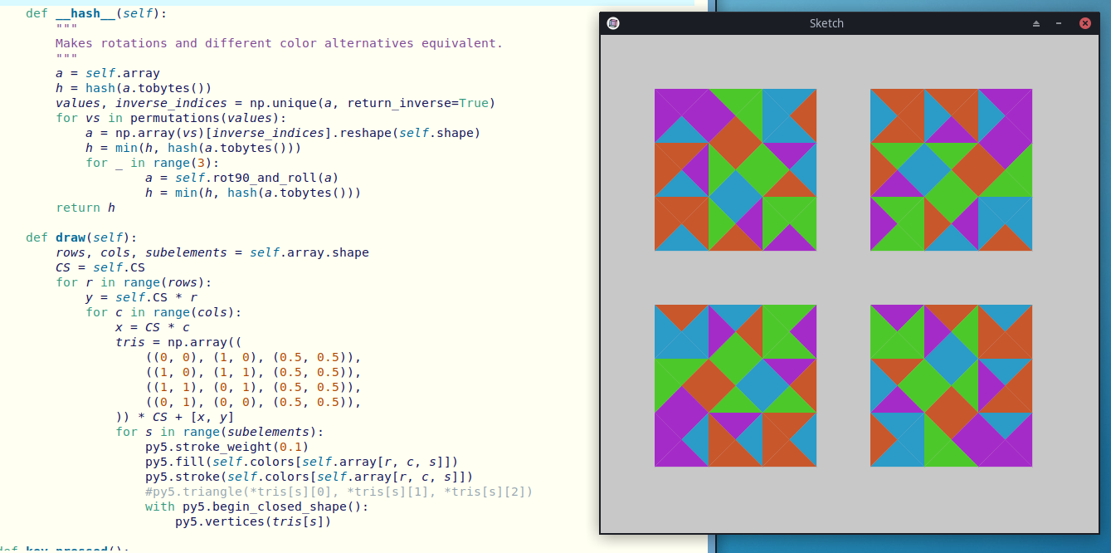Select the bottom-right tile pattern grid
This screenshot has height=553, width=1111.
click(x=951, y=385)
